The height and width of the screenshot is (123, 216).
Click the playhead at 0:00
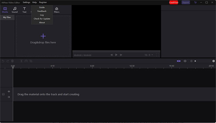(13, 67)
